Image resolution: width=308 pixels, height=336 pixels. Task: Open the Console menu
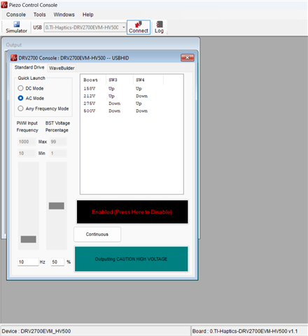(x=16, y=15)
